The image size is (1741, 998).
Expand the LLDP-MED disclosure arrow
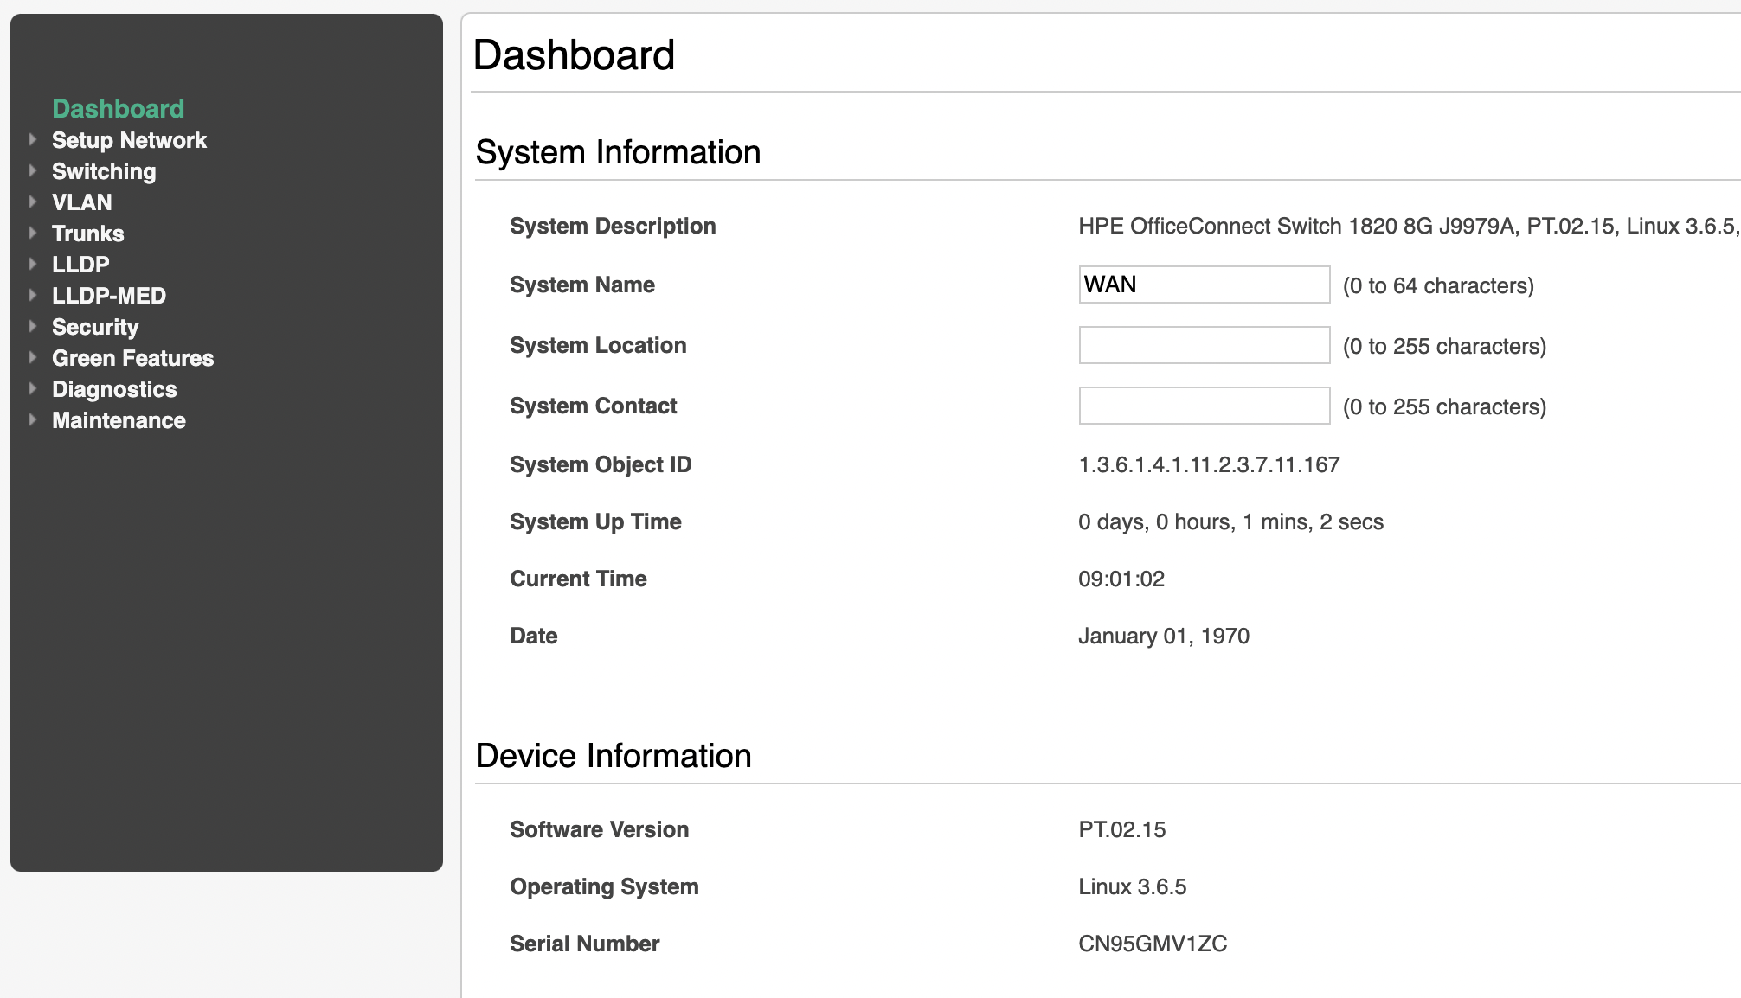click(x=33, y=295)
